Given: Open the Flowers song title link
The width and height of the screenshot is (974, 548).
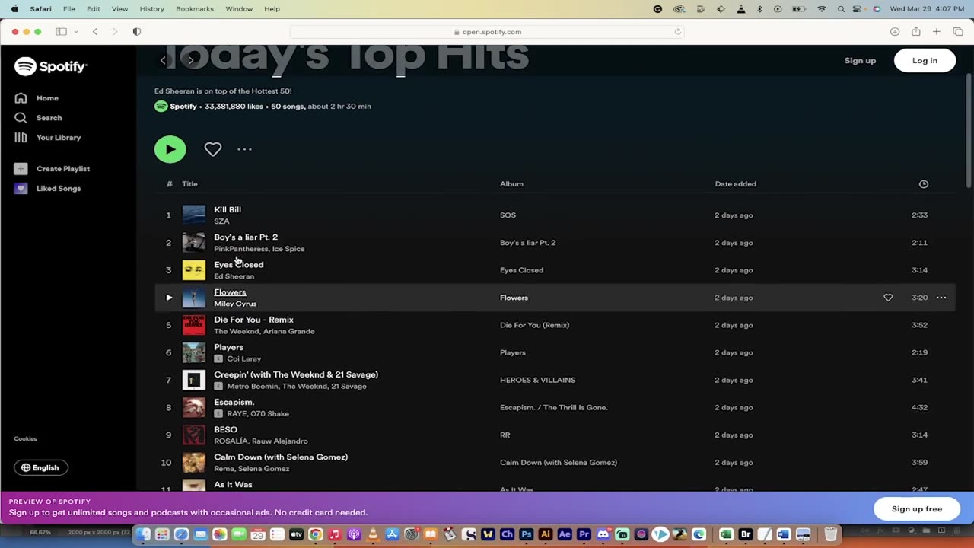Looking at the screenshot, I should (230, 292).
